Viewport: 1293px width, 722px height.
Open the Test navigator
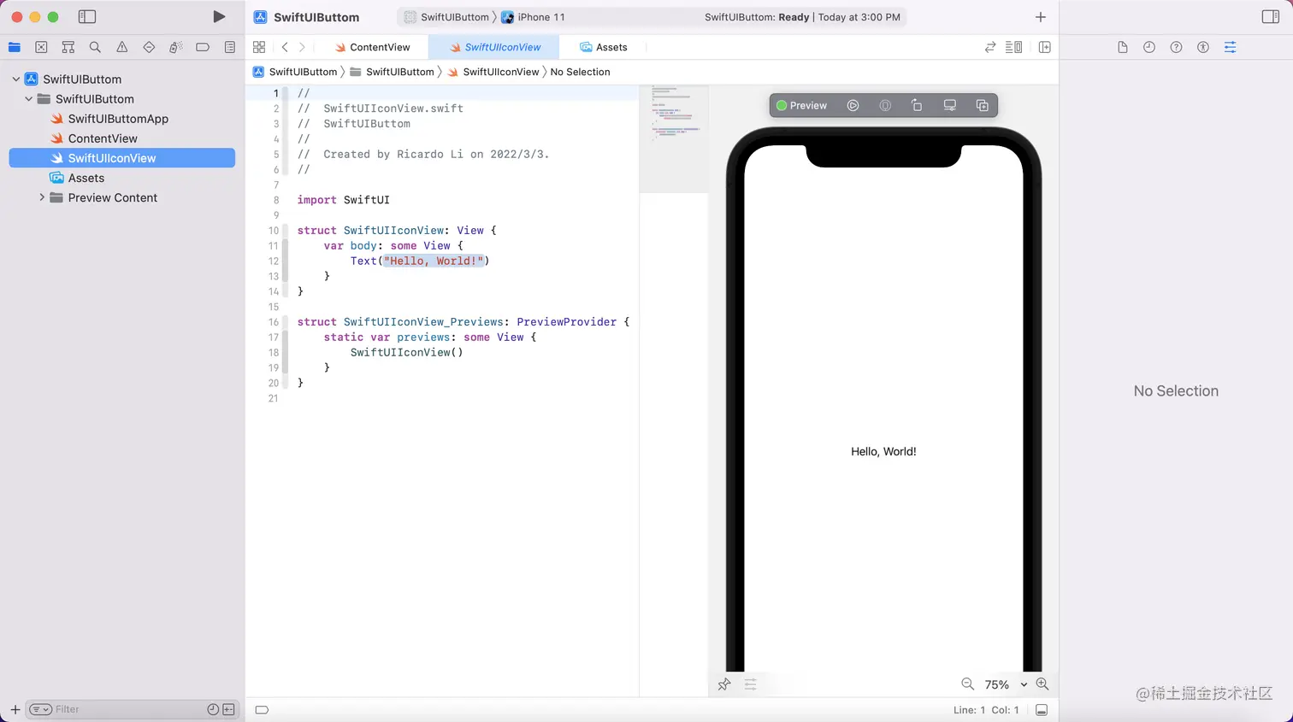point(150,47)
